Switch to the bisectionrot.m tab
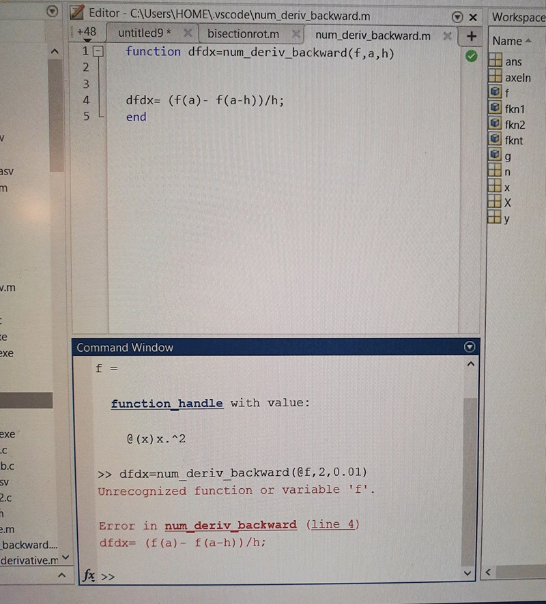546x604 pixels. pos(242,33)
